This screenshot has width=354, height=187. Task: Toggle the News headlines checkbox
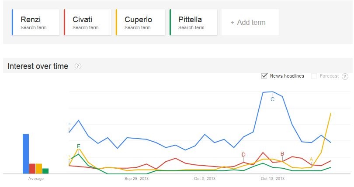(264, 76)
